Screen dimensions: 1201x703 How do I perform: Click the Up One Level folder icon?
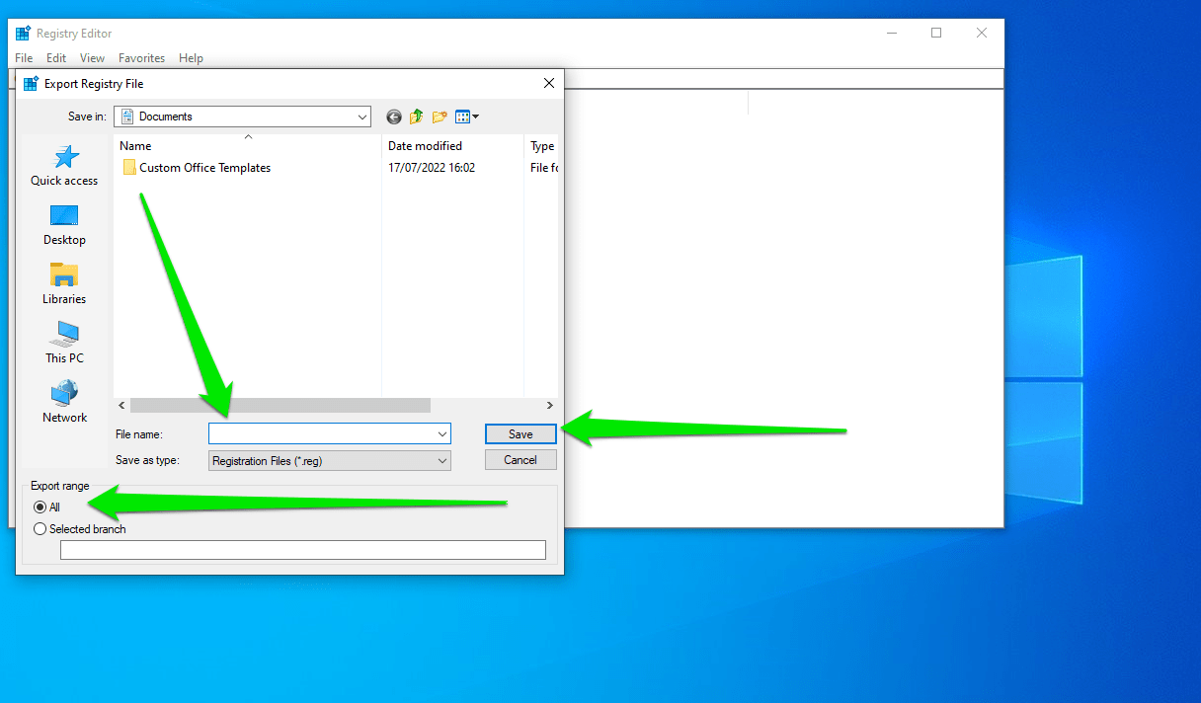[417, 117]
